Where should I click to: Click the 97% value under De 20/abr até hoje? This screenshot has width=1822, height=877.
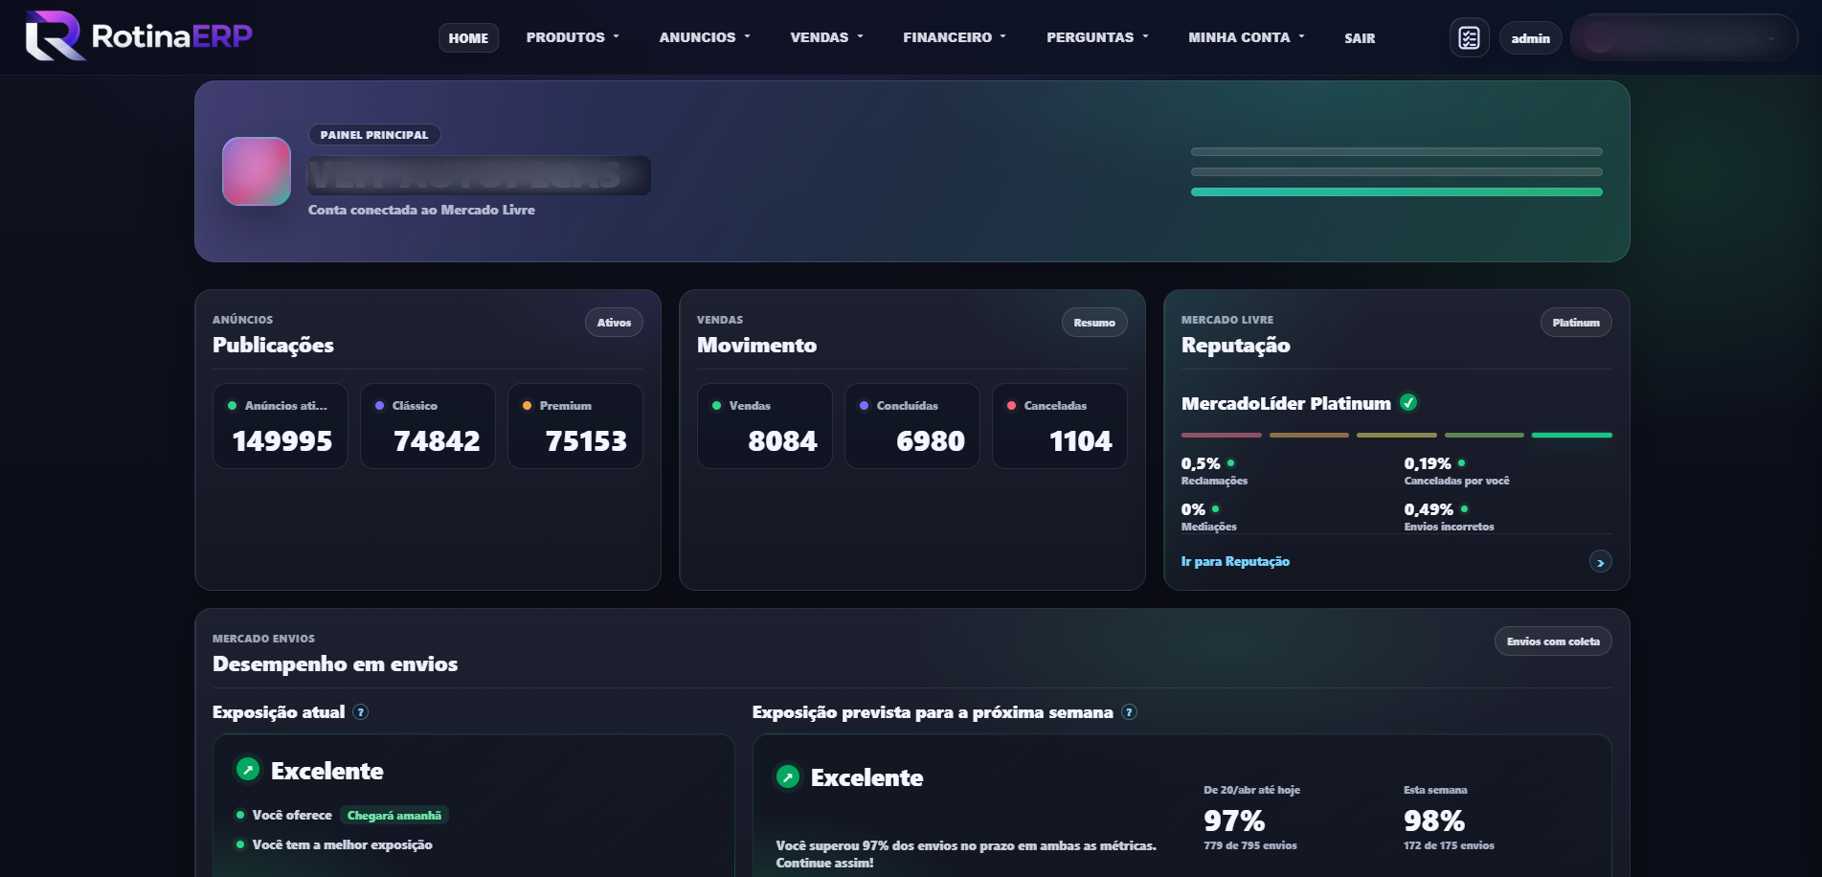tap(1234, 821)
